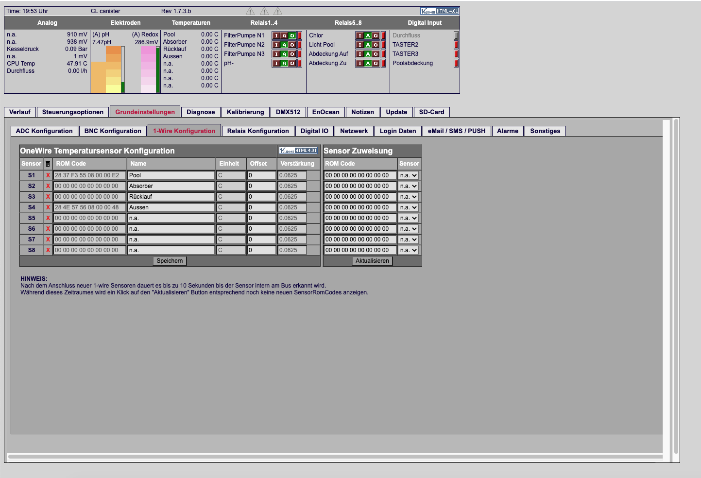Switch FilterPumpe N1 to I (on)
Screen dimensions: 701x478
[x=276, y=35]
